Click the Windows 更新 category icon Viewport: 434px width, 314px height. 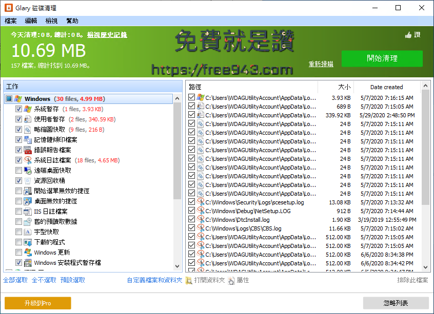(27, 252)
